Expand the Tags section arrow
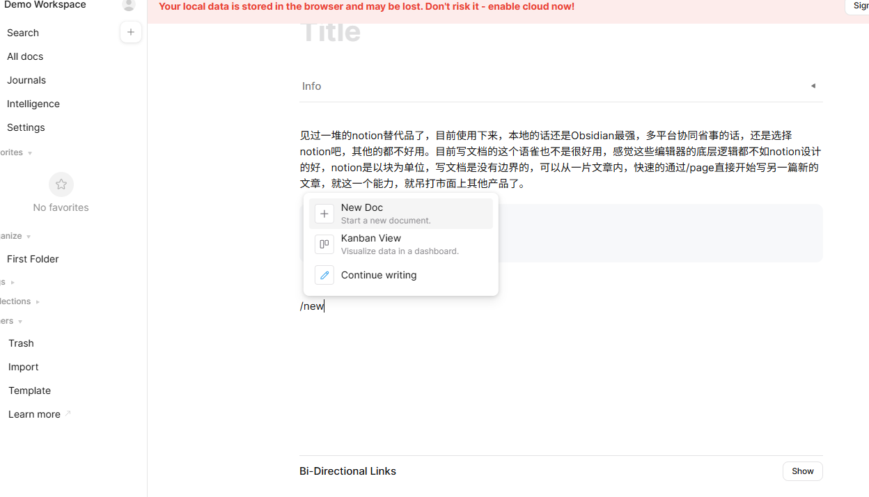 tap(13, 283)
